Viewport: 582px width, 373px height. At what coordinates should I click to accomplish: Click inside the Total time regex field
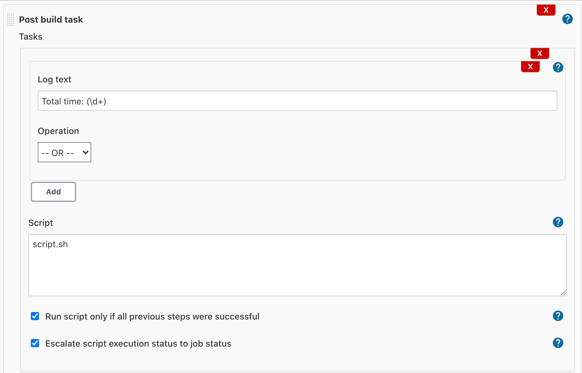point(283,101)
